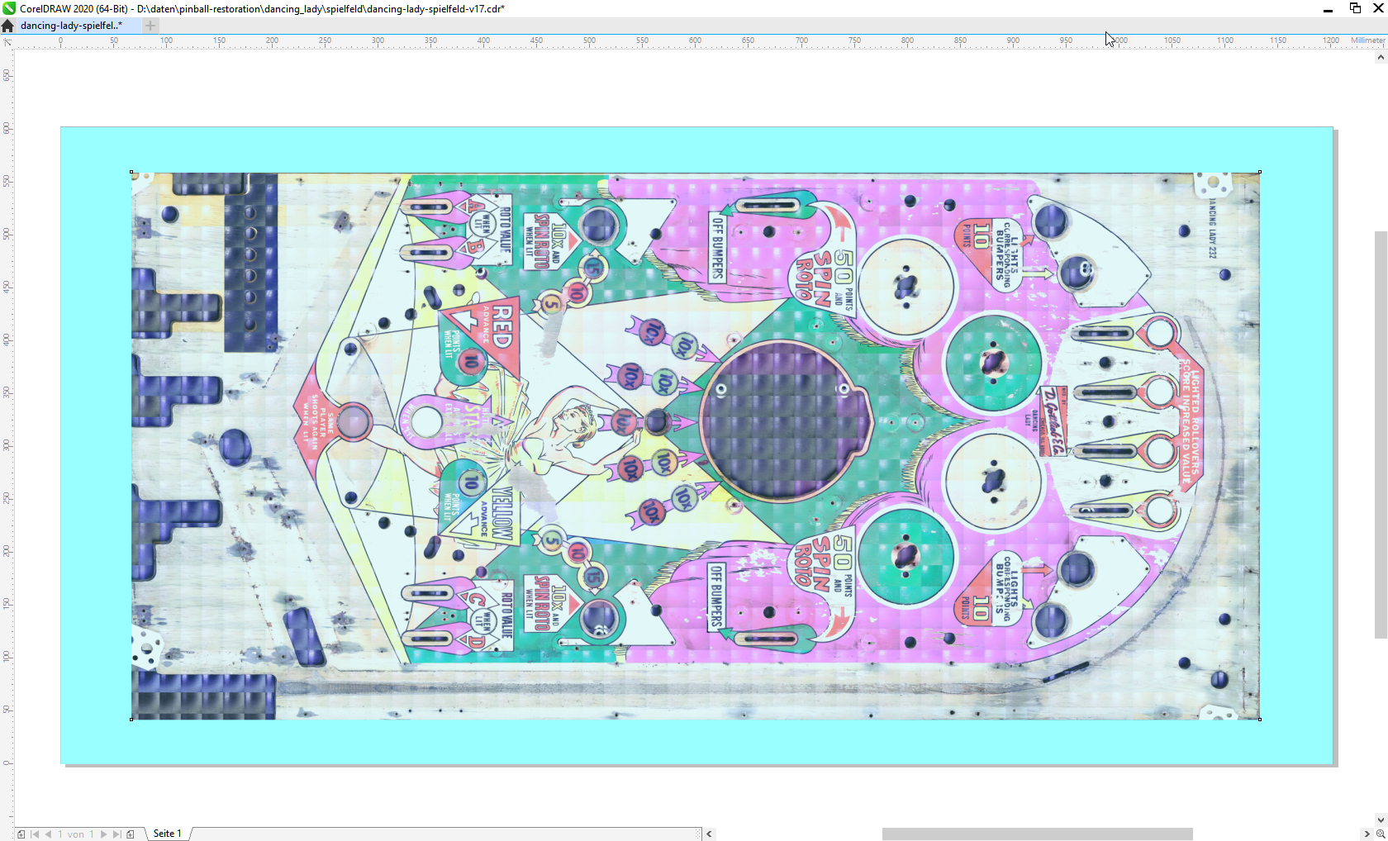
Task: Open the '1 von 1' page counter
Action: click(75, 834)
